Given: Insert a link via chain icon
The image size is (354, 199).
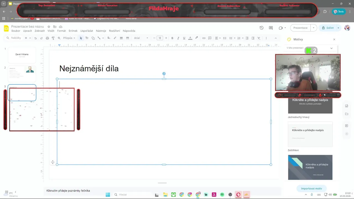Looking at the screenshot, I should pos(204,38).
